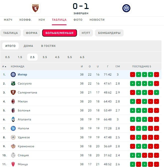Click Inter's first red last-five result
The height and width of the screenshot is (167, 164).
pos(133,75)
